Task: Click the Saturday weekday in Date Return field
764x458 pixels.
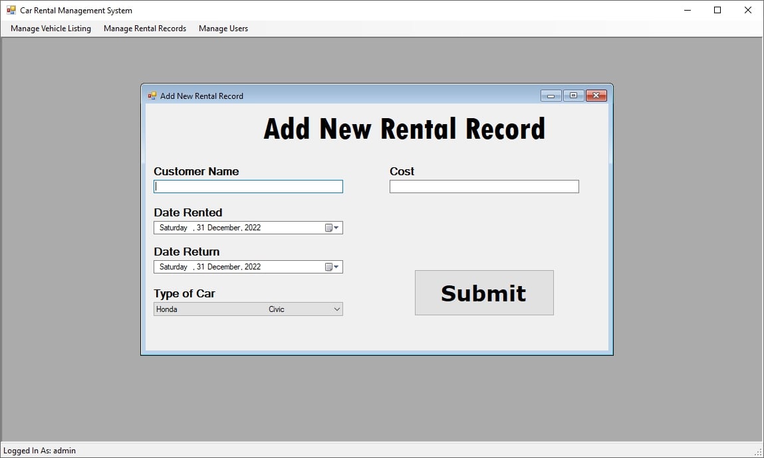Action: (174, 267)
